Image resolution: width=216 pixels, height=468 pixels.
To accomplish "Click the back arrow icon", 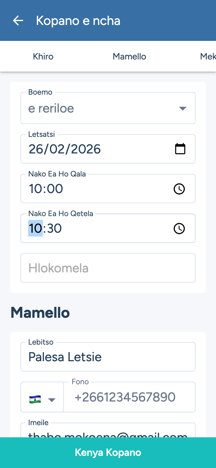I will pyautogui.click(x=18, y=21).
